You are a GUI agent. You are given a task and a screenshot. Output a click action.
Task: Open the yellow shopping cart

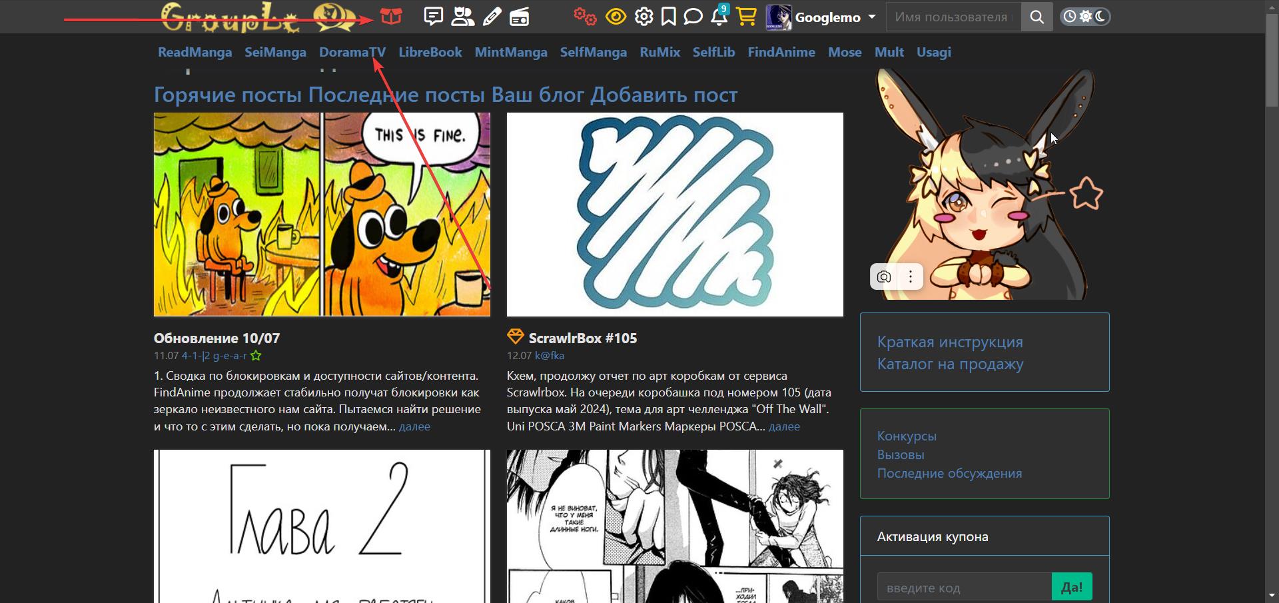click(747, 16)
